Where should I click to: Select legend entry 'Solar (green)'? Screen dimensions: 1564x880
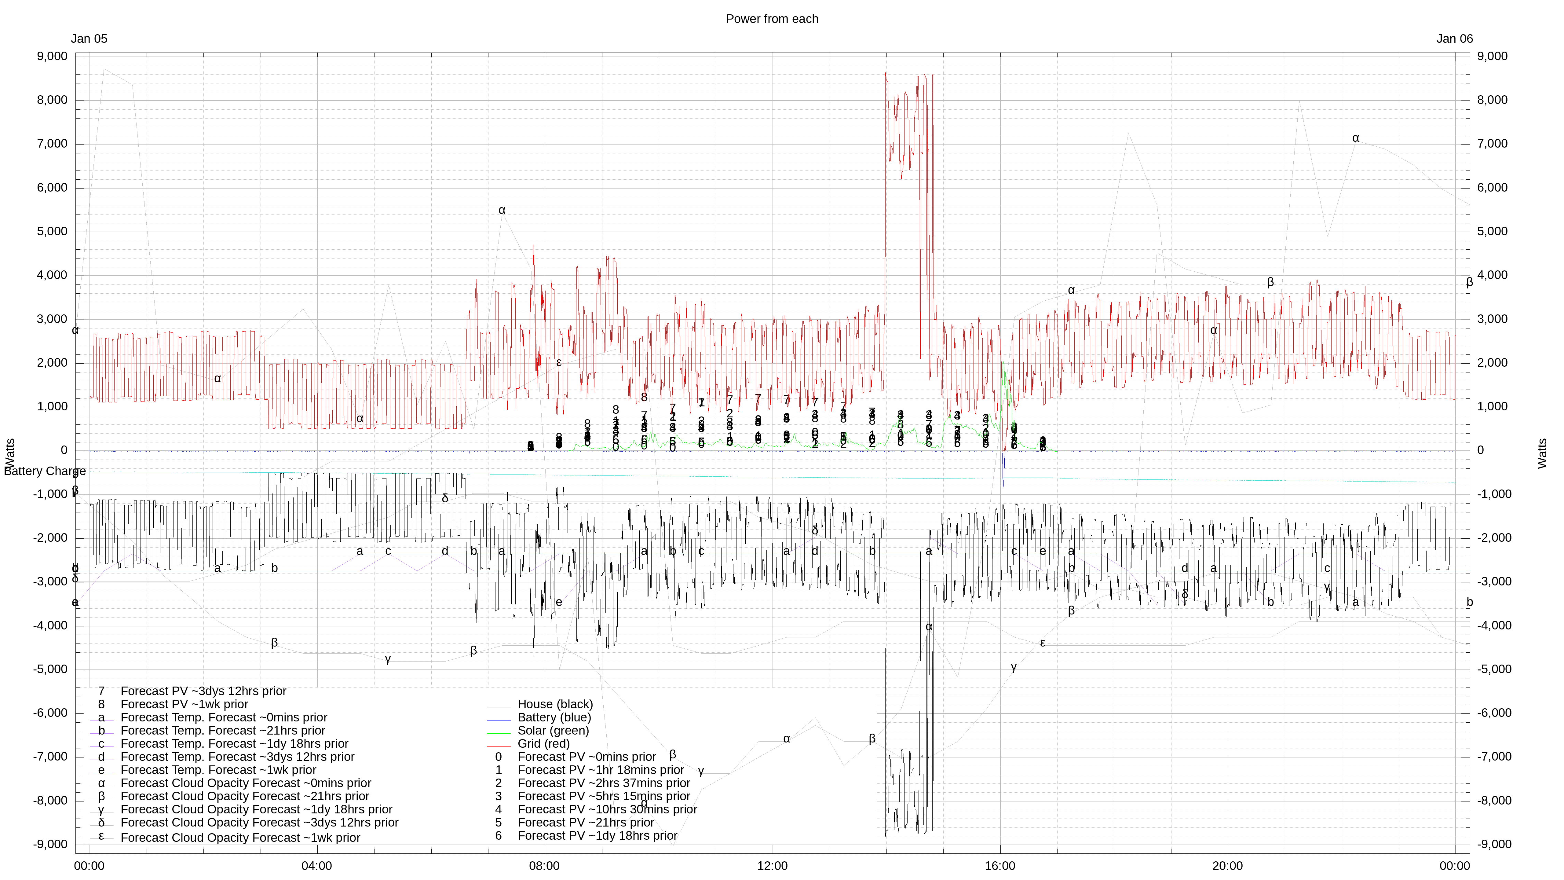tap(553, 731)
